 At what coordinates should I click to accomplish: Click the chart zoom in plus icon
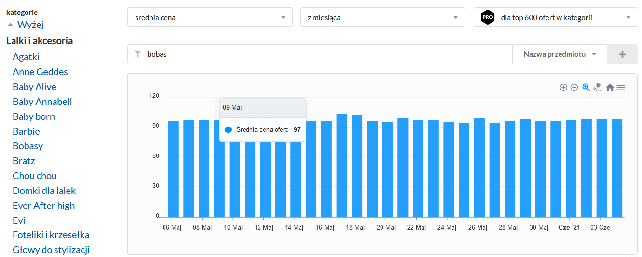563,87
